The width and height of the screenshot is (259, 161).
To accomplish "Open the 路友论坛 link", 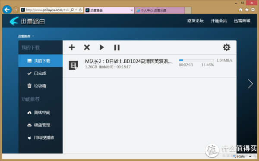I will pyautogui.click(x=196, y=21).
